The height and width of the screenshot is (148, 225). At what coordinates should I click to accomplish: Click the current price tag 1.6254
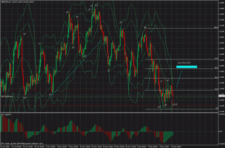(222, 96)
